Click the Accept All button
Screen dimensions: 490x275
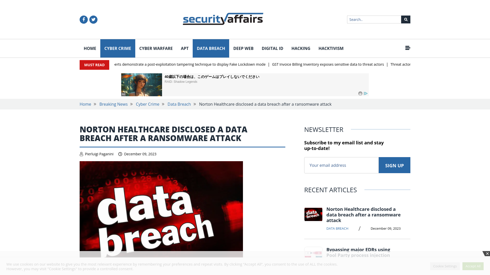tap(473, 266)
